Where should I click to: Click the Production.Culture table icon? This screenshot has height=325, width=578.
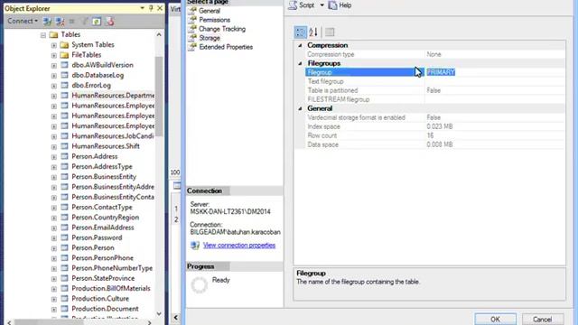(64, 299)
